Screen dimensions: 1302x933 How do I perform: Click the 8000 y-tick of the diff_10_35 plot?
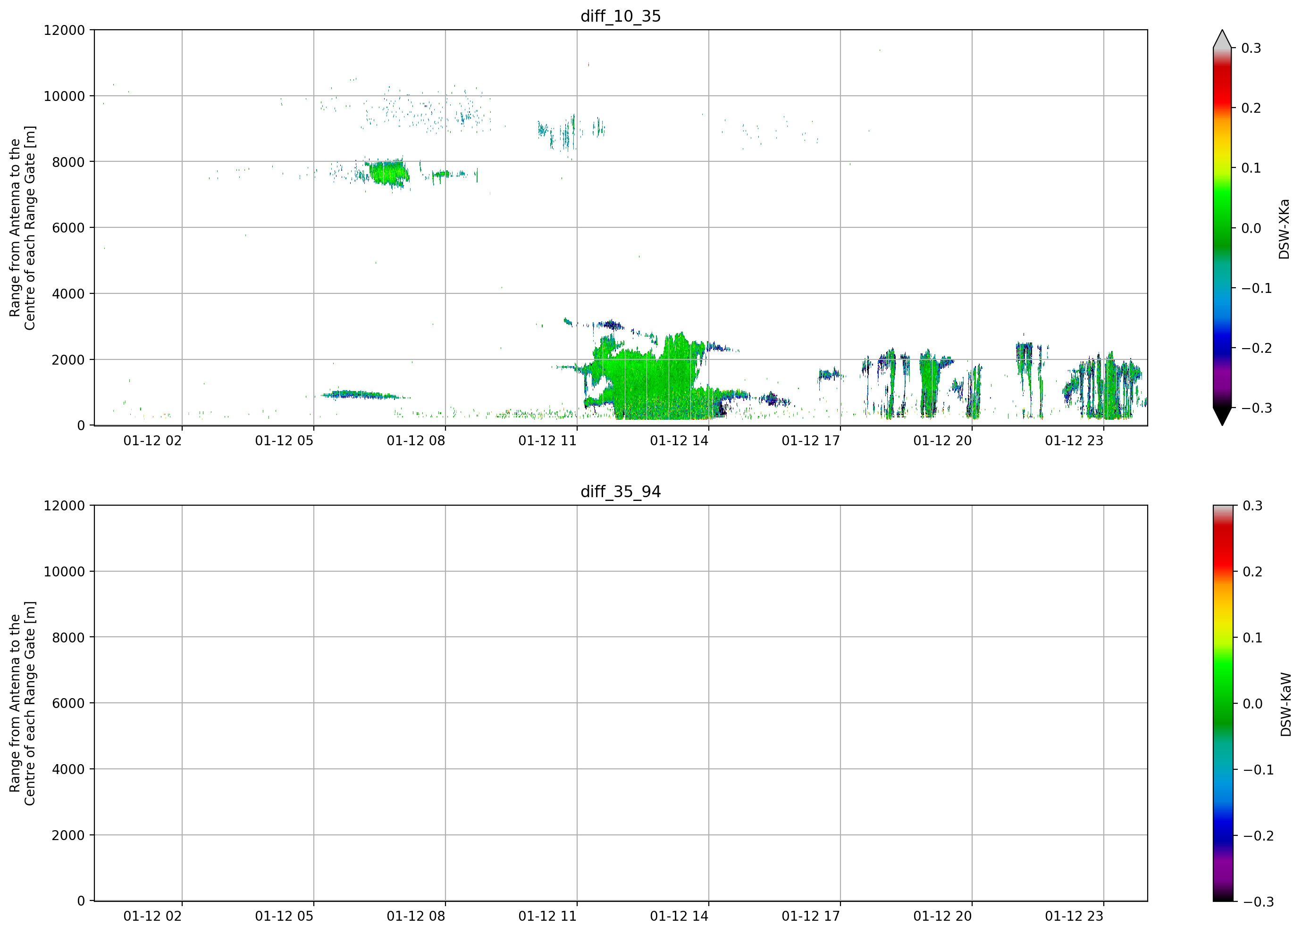(68, 162)
